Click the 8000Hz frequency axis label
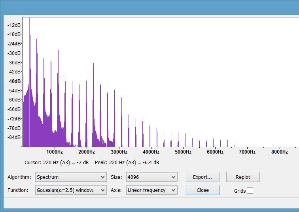Image resolution: width=299 pixels, height=212 pixels. pyautogui.click(x=279, y=152)
